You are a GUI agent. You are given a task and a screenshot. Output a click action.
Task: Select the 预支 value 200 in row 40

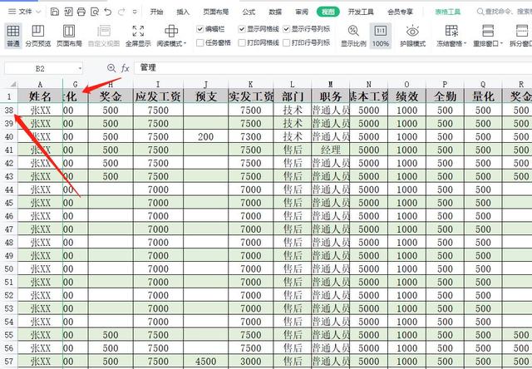coord(206,136)
